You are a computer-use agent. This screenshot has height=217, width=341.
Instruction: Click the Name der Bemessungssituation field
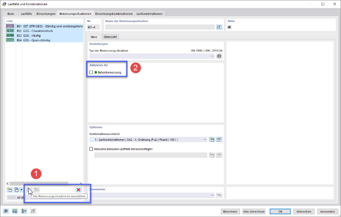pos(160,27)
